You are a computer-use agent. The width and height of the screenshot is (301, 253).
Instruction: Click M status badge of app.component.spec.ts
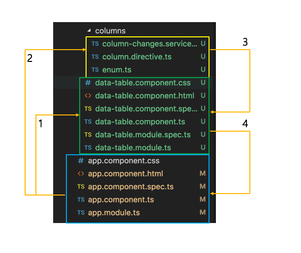(x=203, y=186)
